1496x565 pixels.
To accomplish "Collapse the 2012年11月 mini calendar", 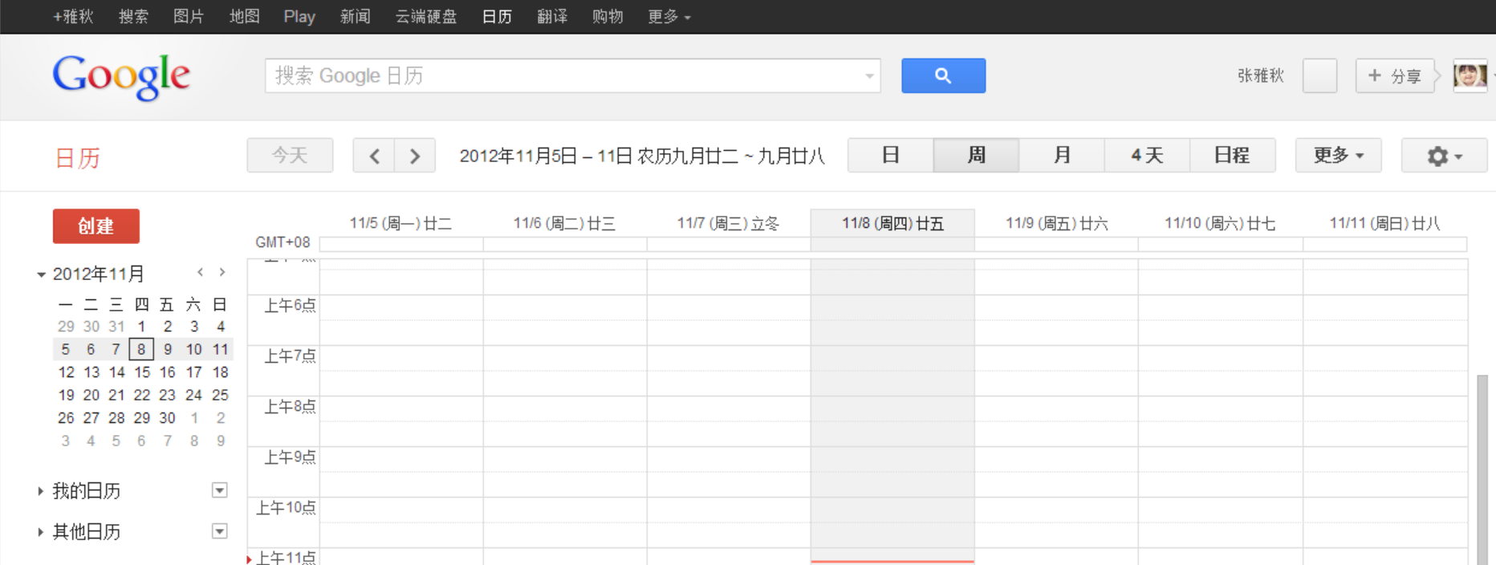I will click(41, 274).
